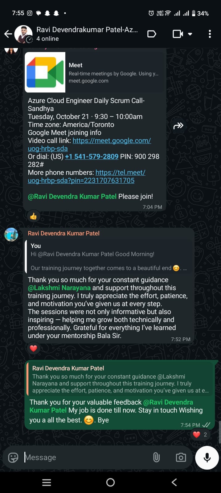Tap the thumbs up reaction on Meet message
221x493 pixels.
click(x=33, y=217)
